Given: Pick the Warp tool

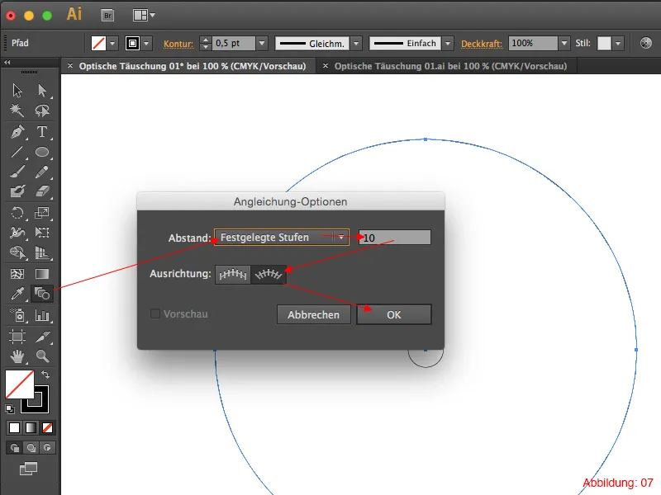Looking at the screenshot, I should [x=17, y=233].
